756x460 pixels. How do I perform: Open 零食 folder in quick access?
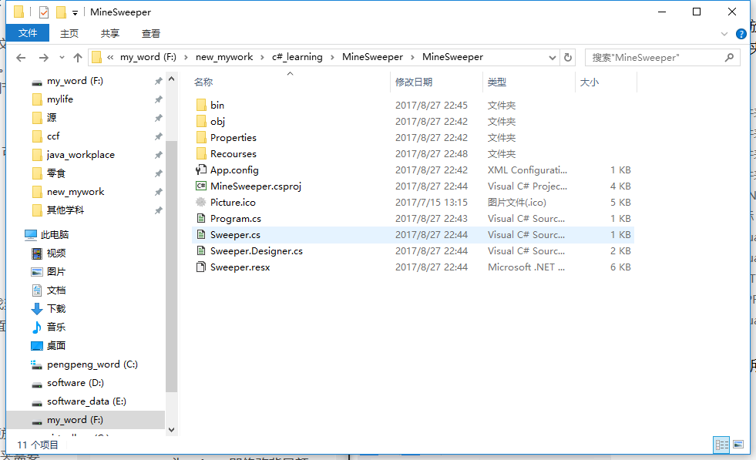coord(56,173)
